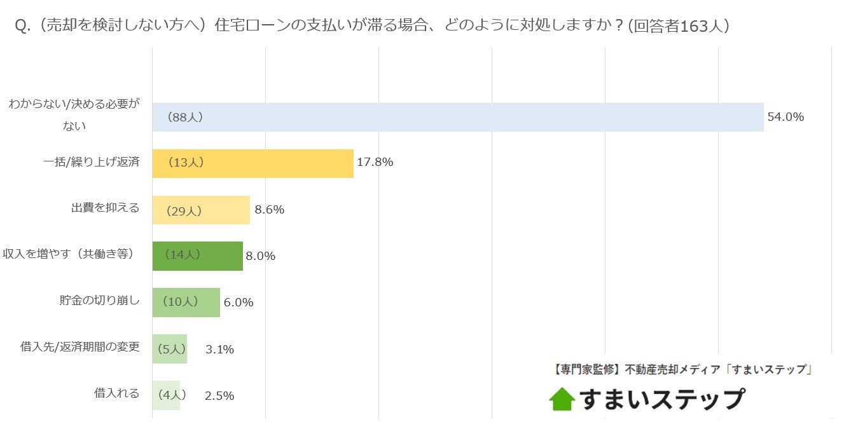Select the faint green 4人 bar

[166, 395]
